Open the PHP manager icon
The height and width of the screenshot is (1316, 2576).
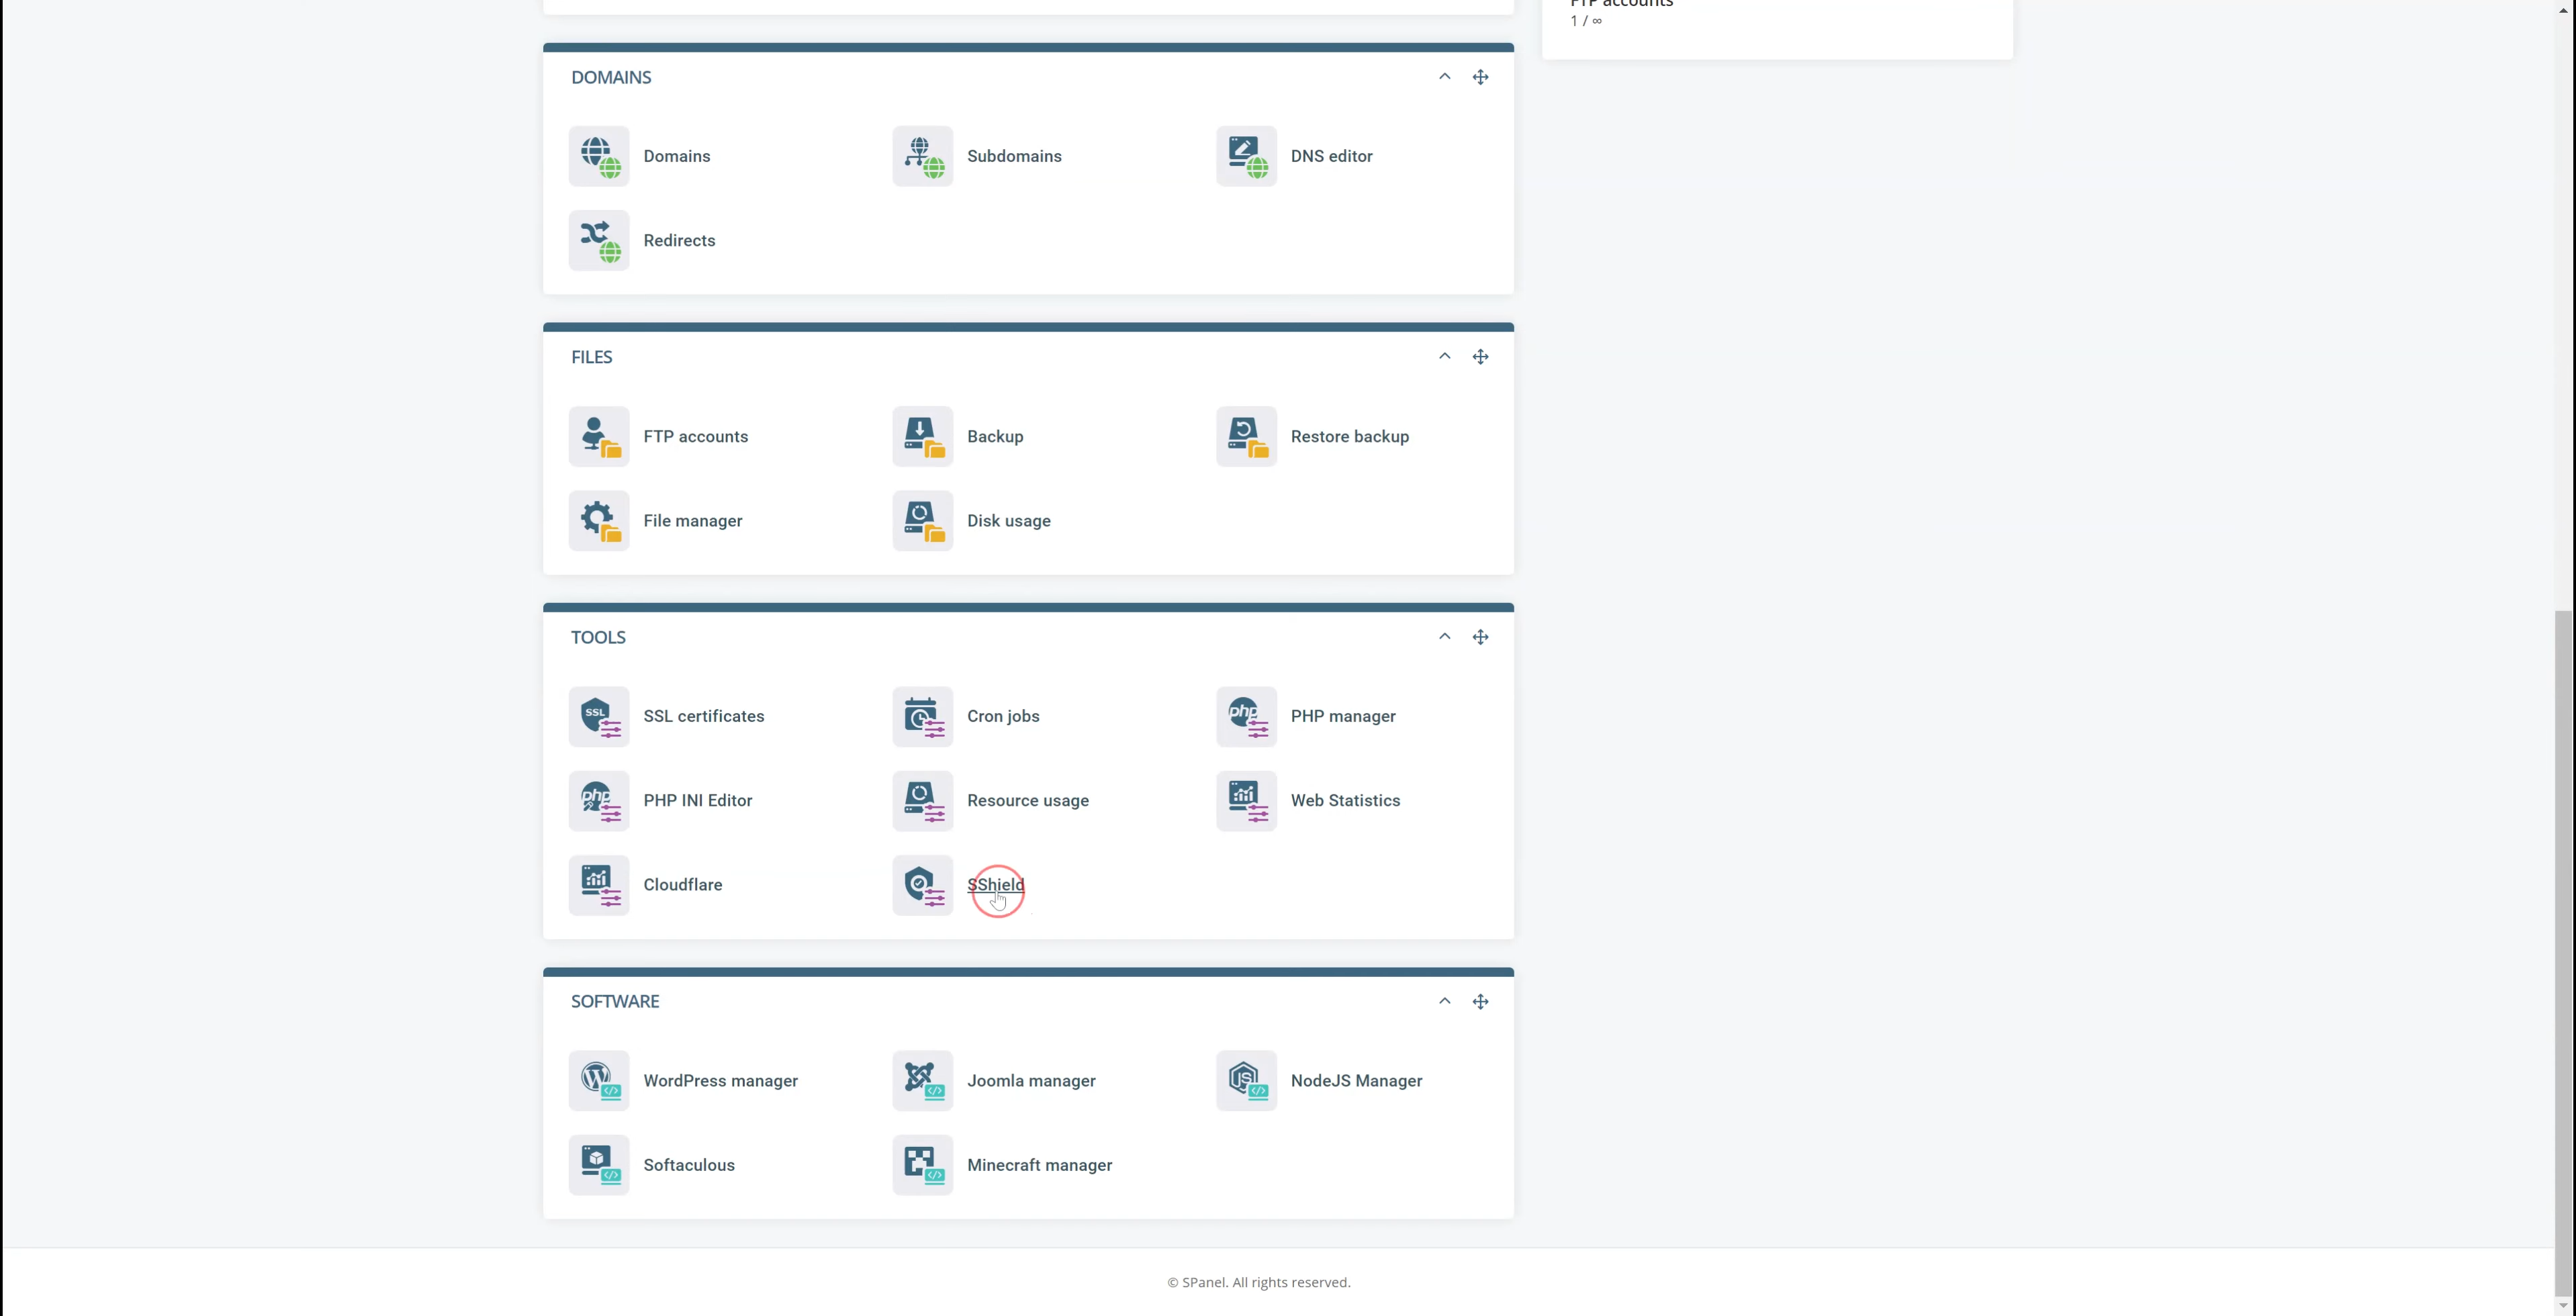1246,716
